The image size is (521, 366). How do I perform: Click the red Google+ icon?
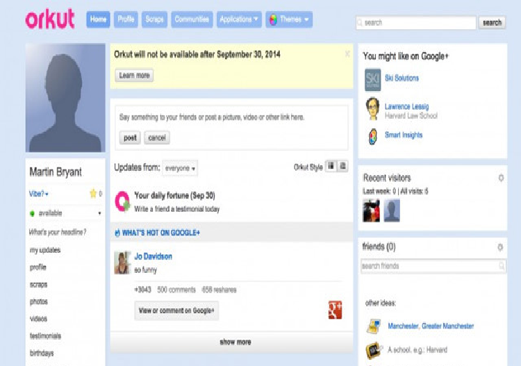(335, 310)
